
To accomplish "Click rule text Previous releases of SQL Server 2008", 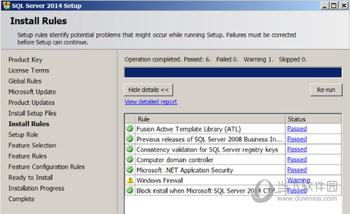I will click(209, 139).
